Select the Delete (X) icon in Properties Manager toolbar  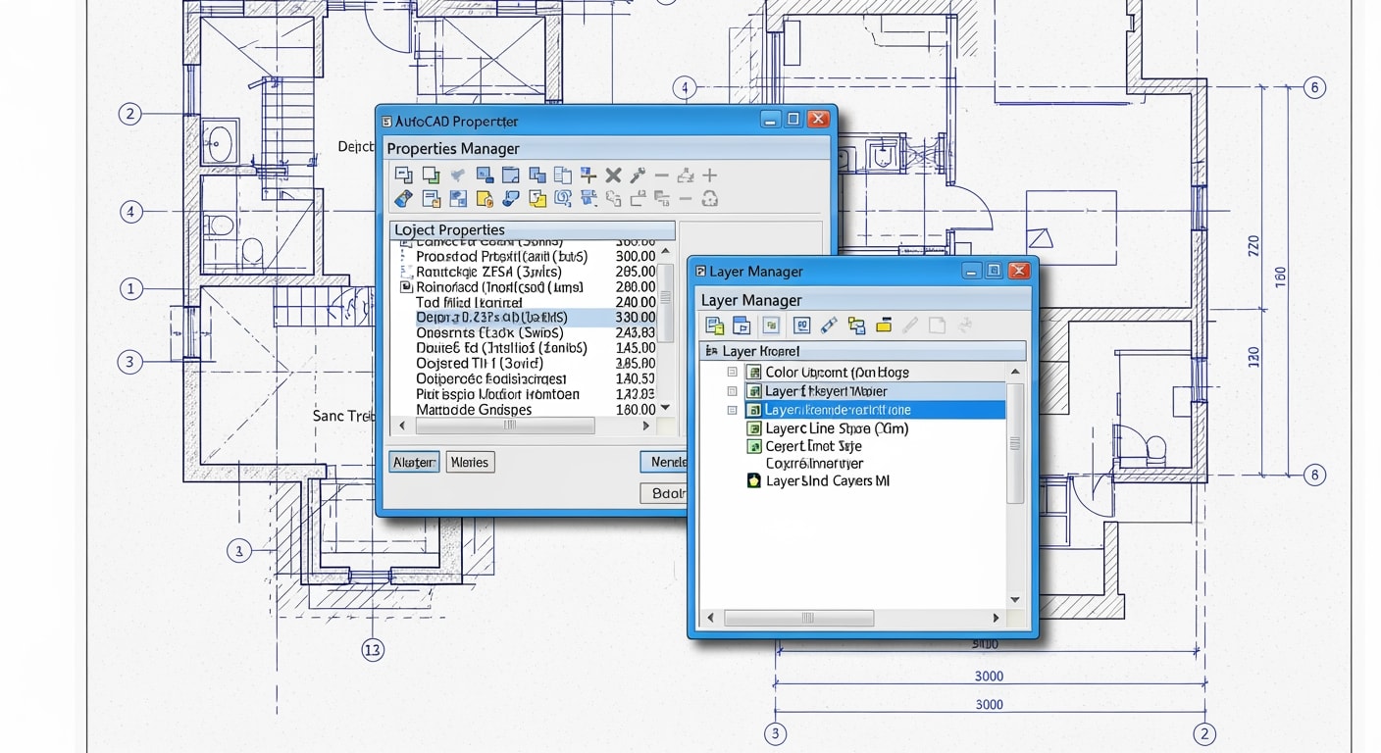611,175
